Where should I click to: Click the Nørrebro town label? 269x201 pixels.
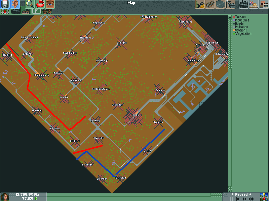pos(86,38)
